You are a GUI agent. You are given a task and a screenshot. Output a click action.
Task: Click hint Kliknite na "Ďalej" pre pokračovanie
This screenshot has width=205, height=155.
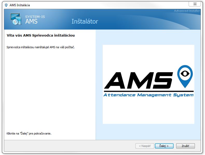(x=29, y=133)
